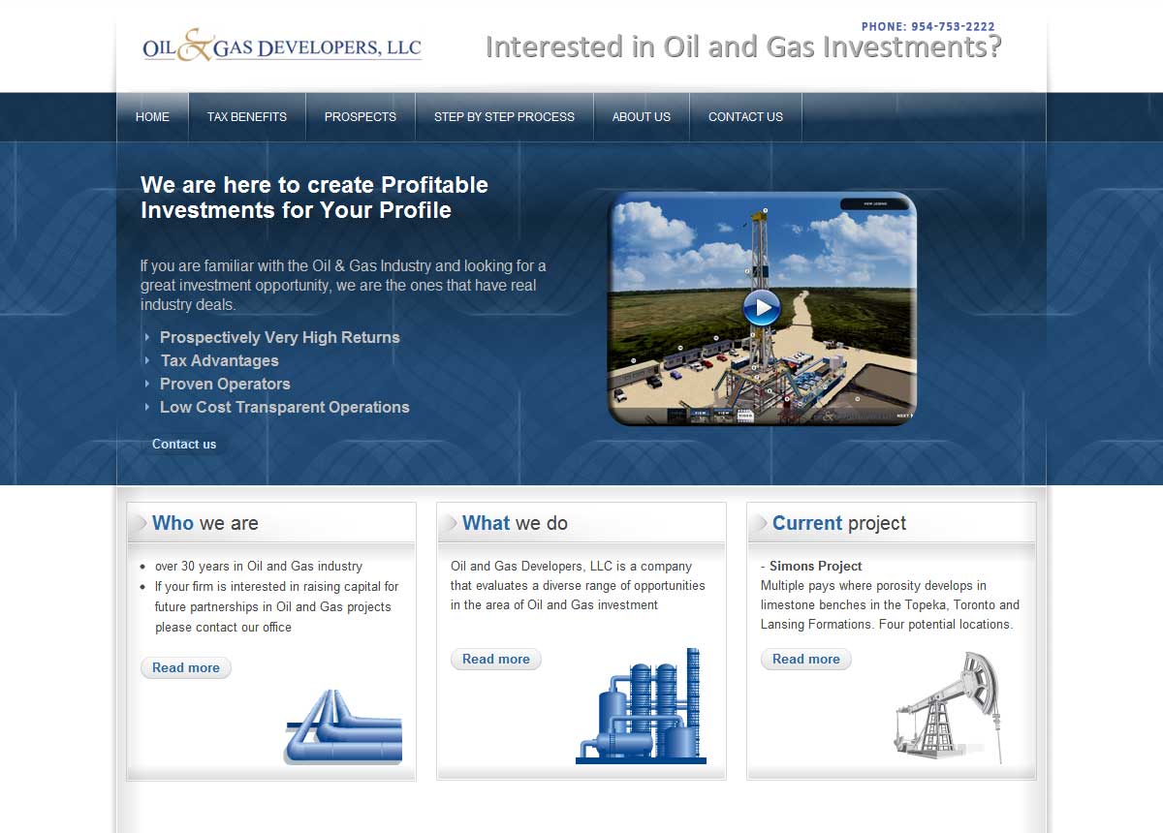Image resolution: width=1163 pixels, height=833 pixels.
Task: Click the pumpjack illustration
Action: tap(946, 707)
